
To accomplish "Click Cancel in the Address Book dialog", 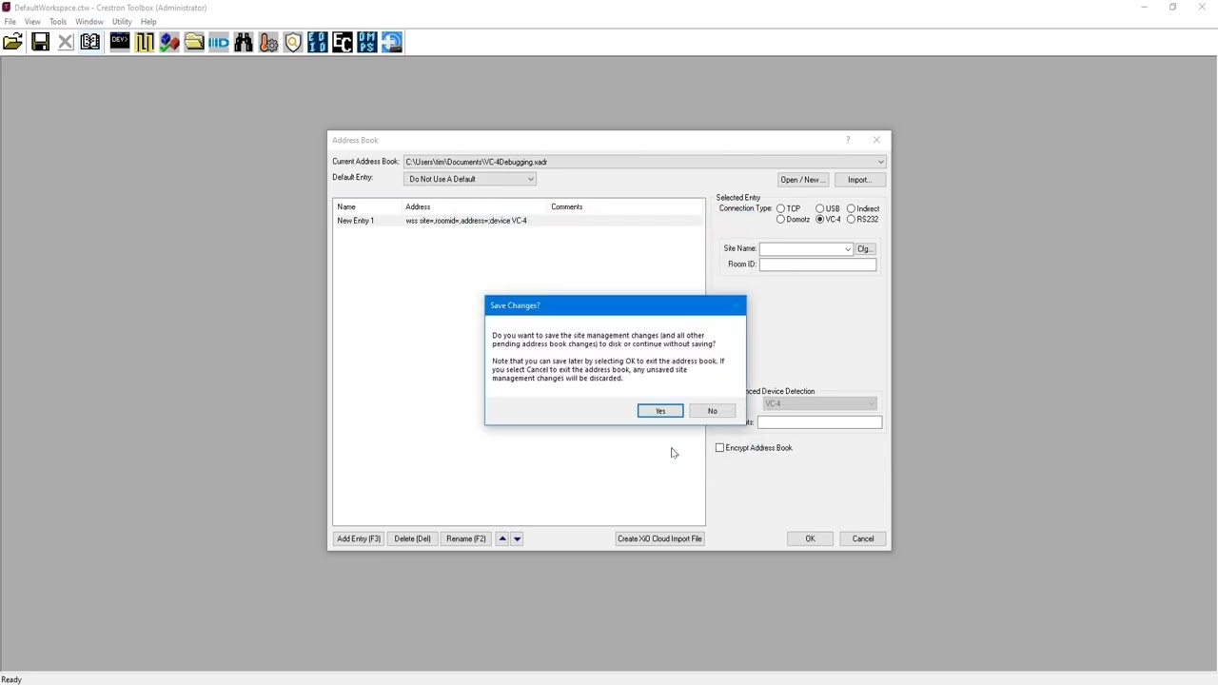I will 863,538.
